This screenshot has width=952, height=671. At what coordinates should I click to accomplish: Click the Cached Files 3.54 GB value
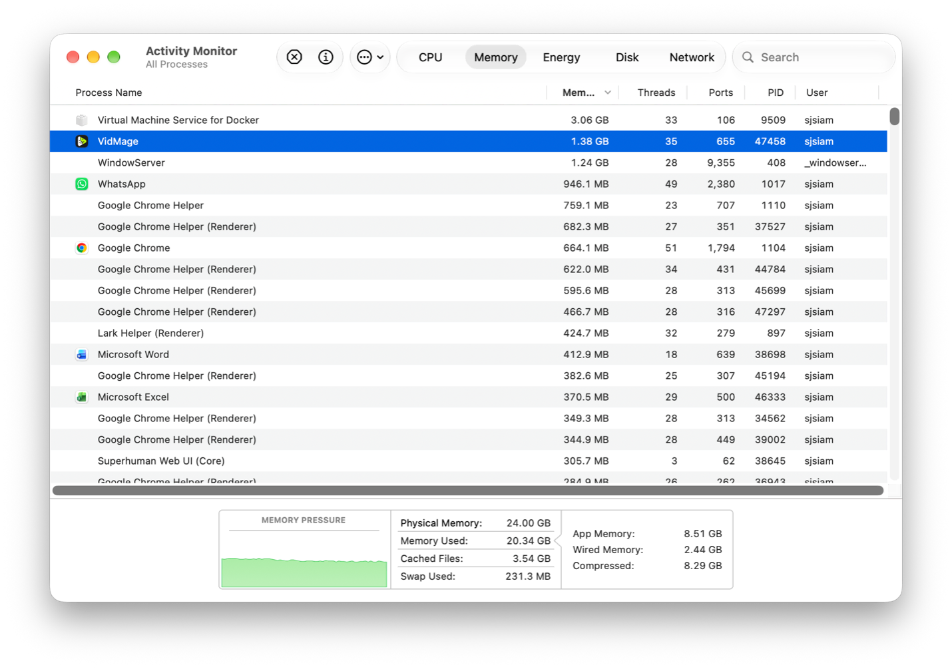[x=531, y=559]
